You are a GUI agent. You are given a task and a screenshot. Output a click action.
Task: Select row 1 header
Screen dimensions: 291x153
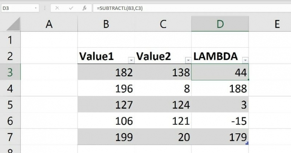[x=10, y=40]
